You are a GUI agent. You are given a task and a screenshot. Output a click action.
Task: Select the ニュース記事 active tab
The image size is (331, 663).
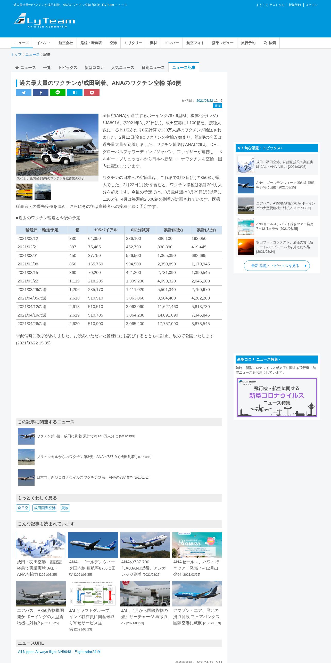pyautogui.click(x=184, y=68)
